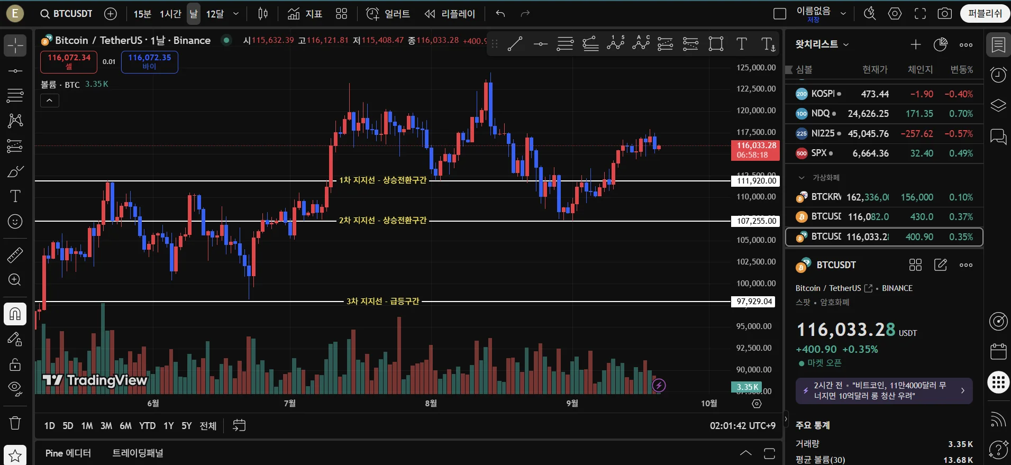Add symbol to watchlist
Image resolution: width=1011 pixels, height=465 pixels.
[916, 45]
